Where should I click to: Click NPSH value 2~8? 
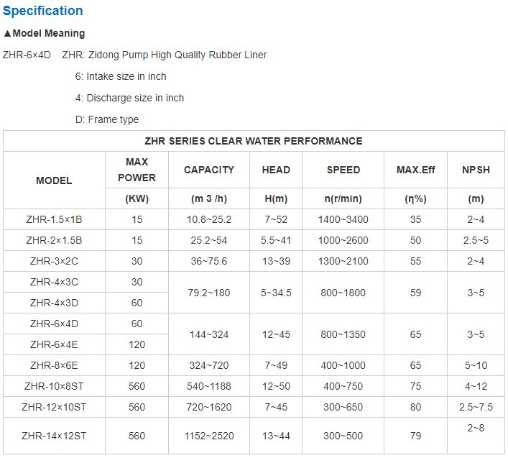coord(476,428)
